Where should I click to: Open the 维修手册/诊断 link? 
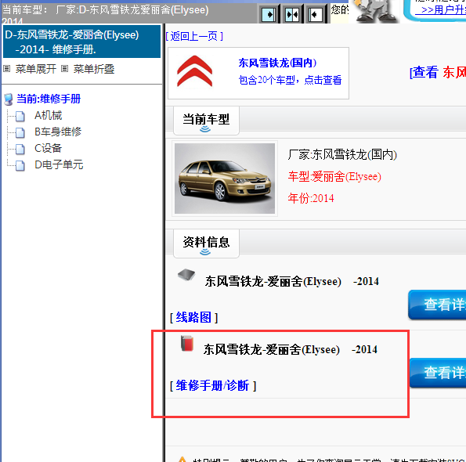click(213, 385)
